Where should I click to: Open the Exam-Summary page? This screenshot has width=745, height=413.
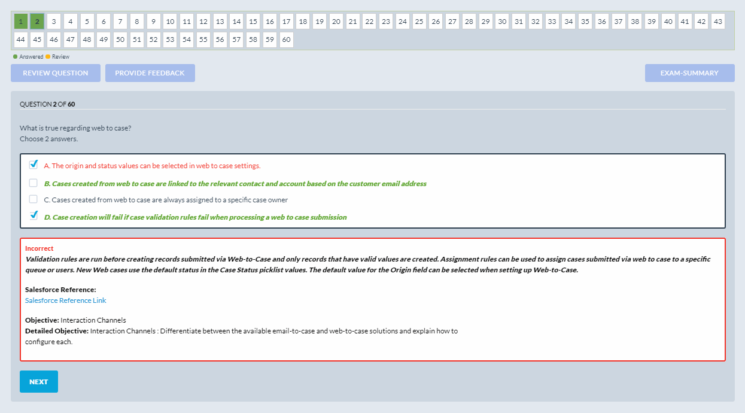[689, 73]
